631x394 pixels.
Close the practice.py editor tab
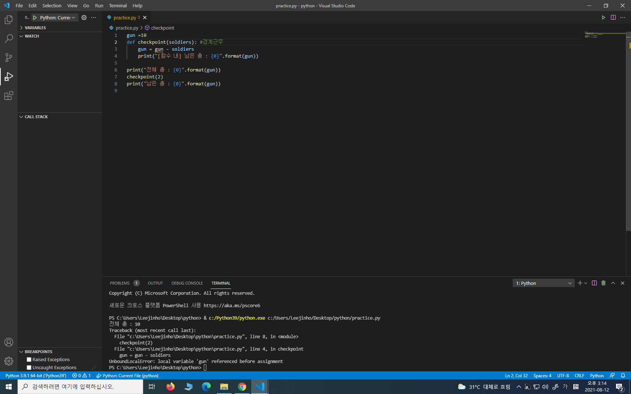tap(145, 18)
